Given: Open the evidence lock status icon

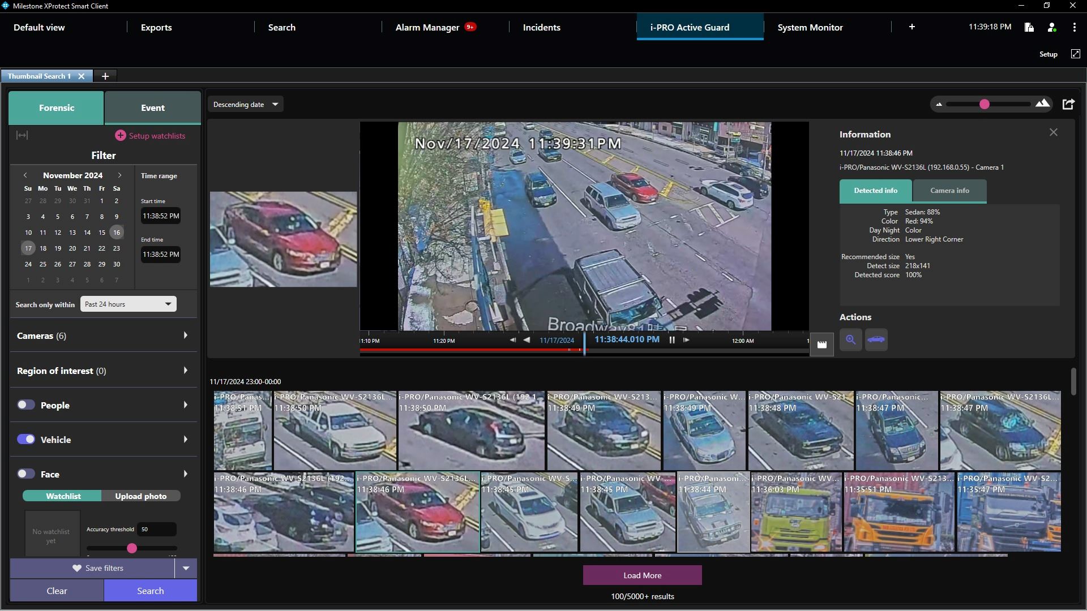Looking at the screenshot, I should click(x=1029, y=27).
